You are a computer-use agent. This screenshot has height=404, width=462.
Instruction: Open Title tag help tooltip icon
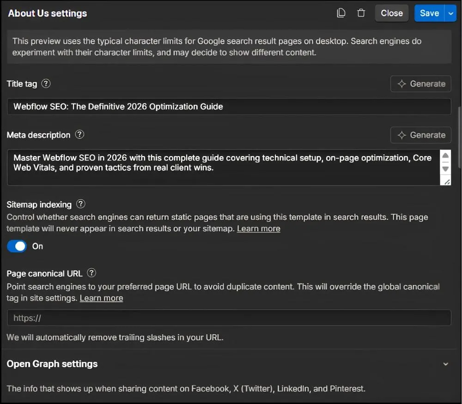(x=46, y=84)
